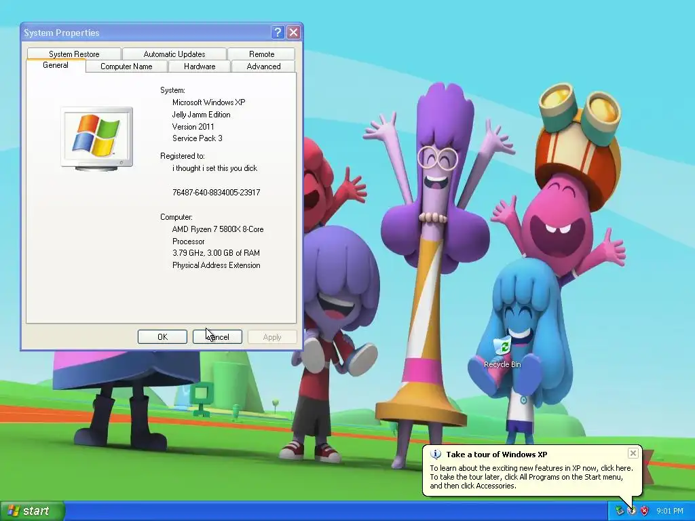The image size is (695, 521).
Task: Click the 'Service Pack 3' text
Action: point(198,138)
